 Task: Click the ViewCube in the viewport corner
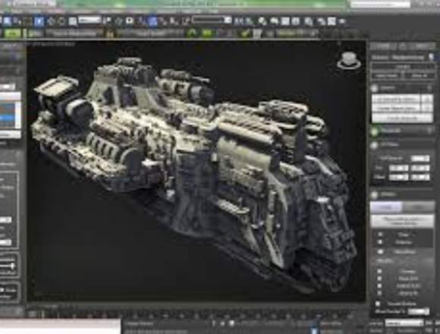point(349,60)
